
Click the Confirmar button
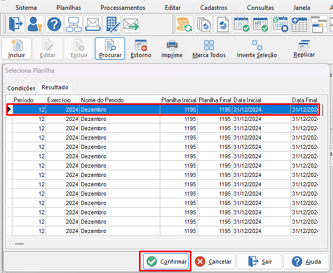coord(166,261)
